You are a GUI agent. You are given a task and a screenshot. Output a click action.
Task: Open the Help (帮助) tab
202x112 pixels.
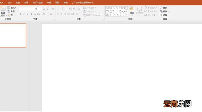[66, 3]
